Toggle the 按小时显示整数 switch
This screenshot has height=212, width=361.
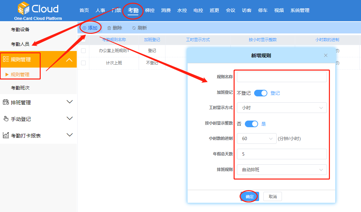(x=251, y=124)
